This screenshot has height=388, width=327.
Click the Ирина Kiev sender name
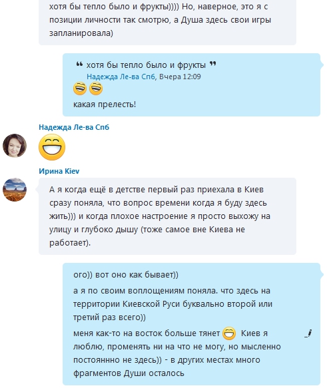coord(59,171)
